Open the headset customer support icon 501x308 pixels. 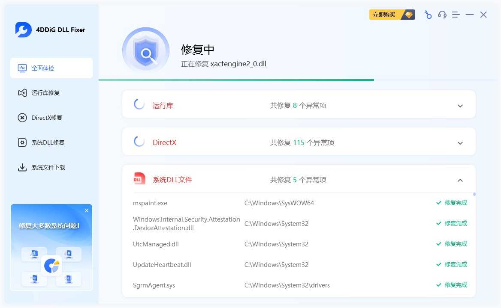tap(442, 15)
